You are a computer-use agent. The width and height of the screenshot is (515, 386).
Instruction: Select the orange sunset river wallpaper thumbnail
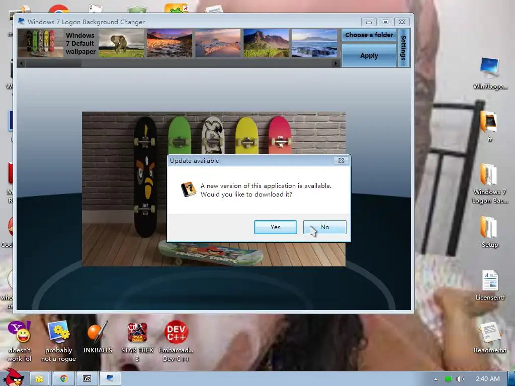(169, 43)
